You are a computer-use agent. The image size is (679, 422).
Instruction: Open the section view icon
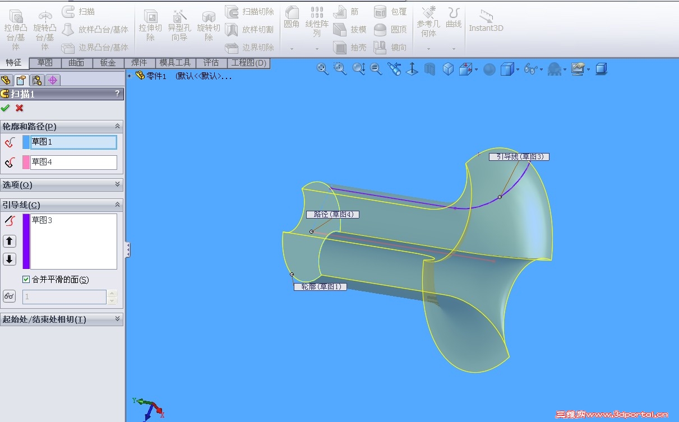pos(429,69)
